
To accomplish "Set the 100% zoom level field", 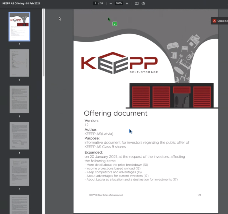I will (119, 3).
